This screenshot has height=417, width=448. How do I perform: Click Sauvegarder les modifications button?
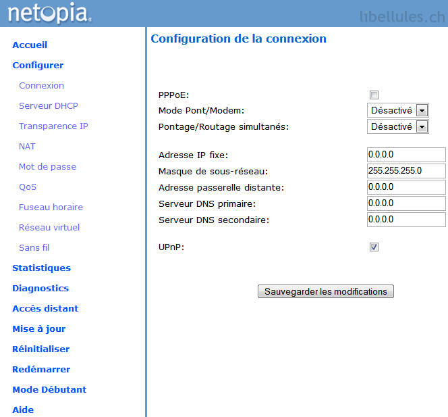tap(326, 291)
